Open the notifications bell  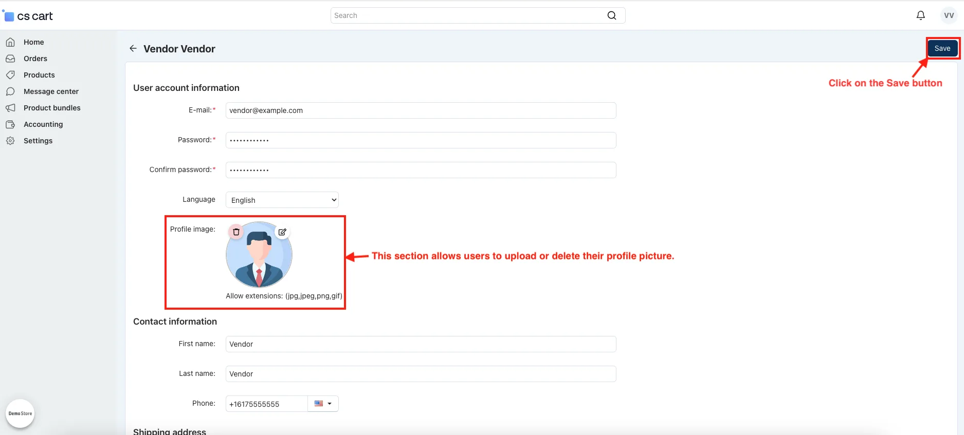(921, 15)
